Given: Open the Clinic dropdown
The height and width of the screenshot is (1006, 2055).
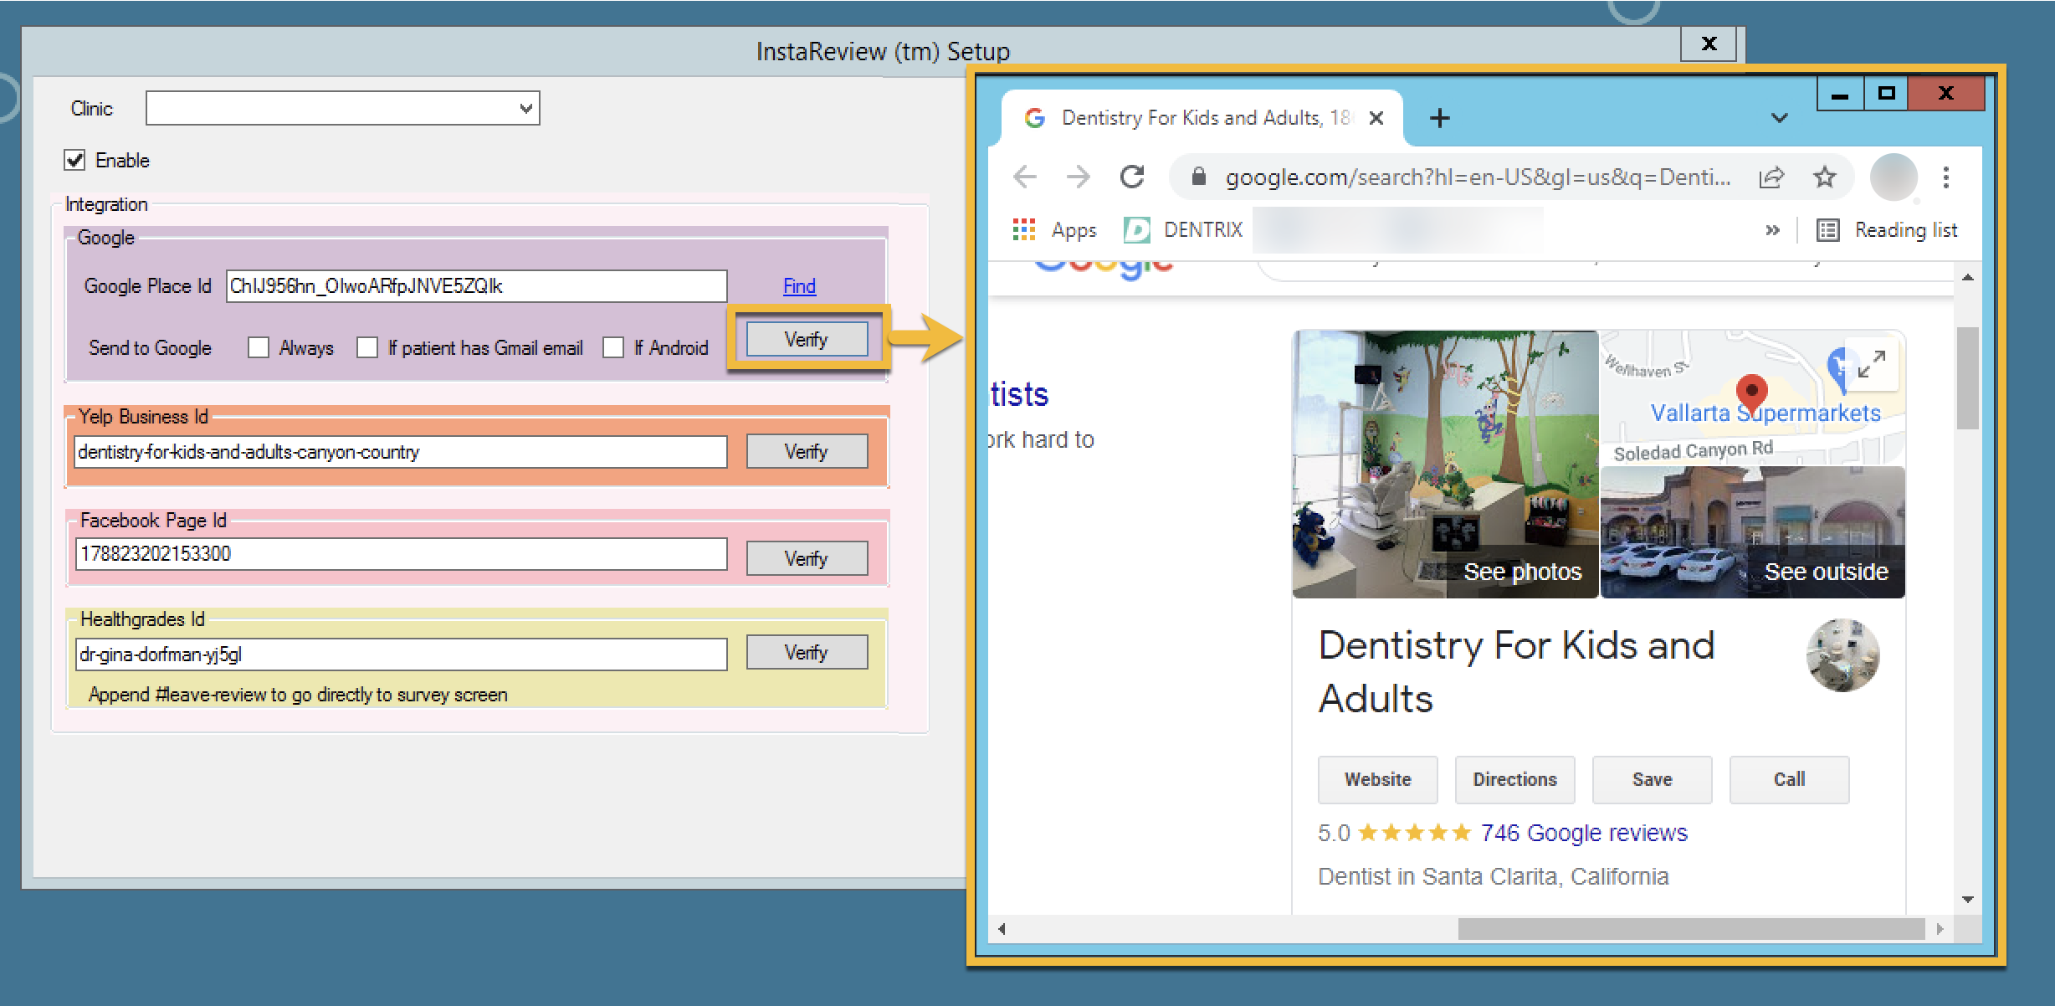Looking at the screenshot, I should [x=343, y=108].
